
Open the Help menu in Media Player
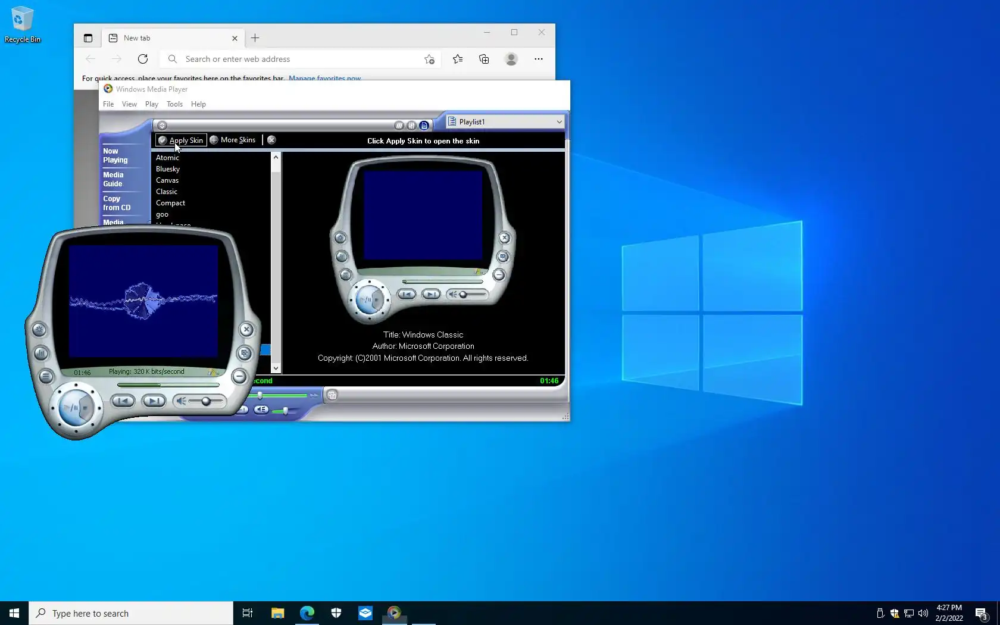(x=198, y=104)
